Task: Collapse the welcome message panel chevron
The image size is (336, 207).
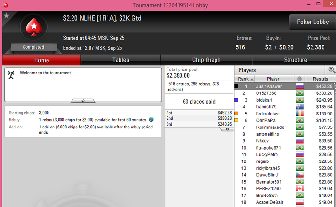Action: (x=83, y=101)
